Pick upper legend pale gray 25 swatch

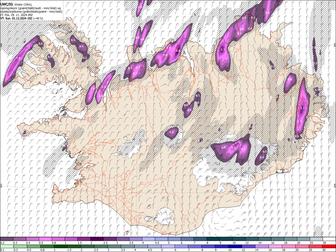coord(316,239)
